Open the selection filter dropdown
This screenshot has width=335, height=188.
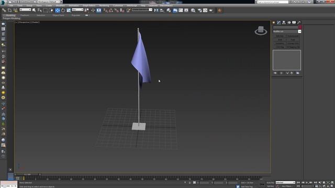pos(25,10)
